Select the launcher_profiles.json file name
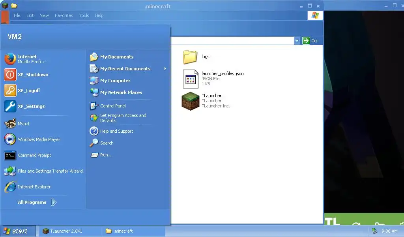This screenshot has height=237, width=404. pos(223,73)
